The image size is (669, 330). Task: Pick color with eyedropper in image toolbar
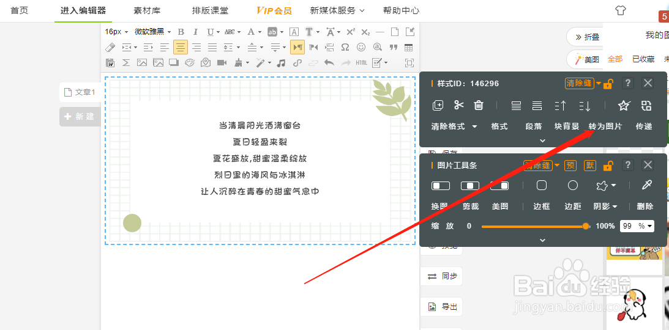click(x=647, y=185)
